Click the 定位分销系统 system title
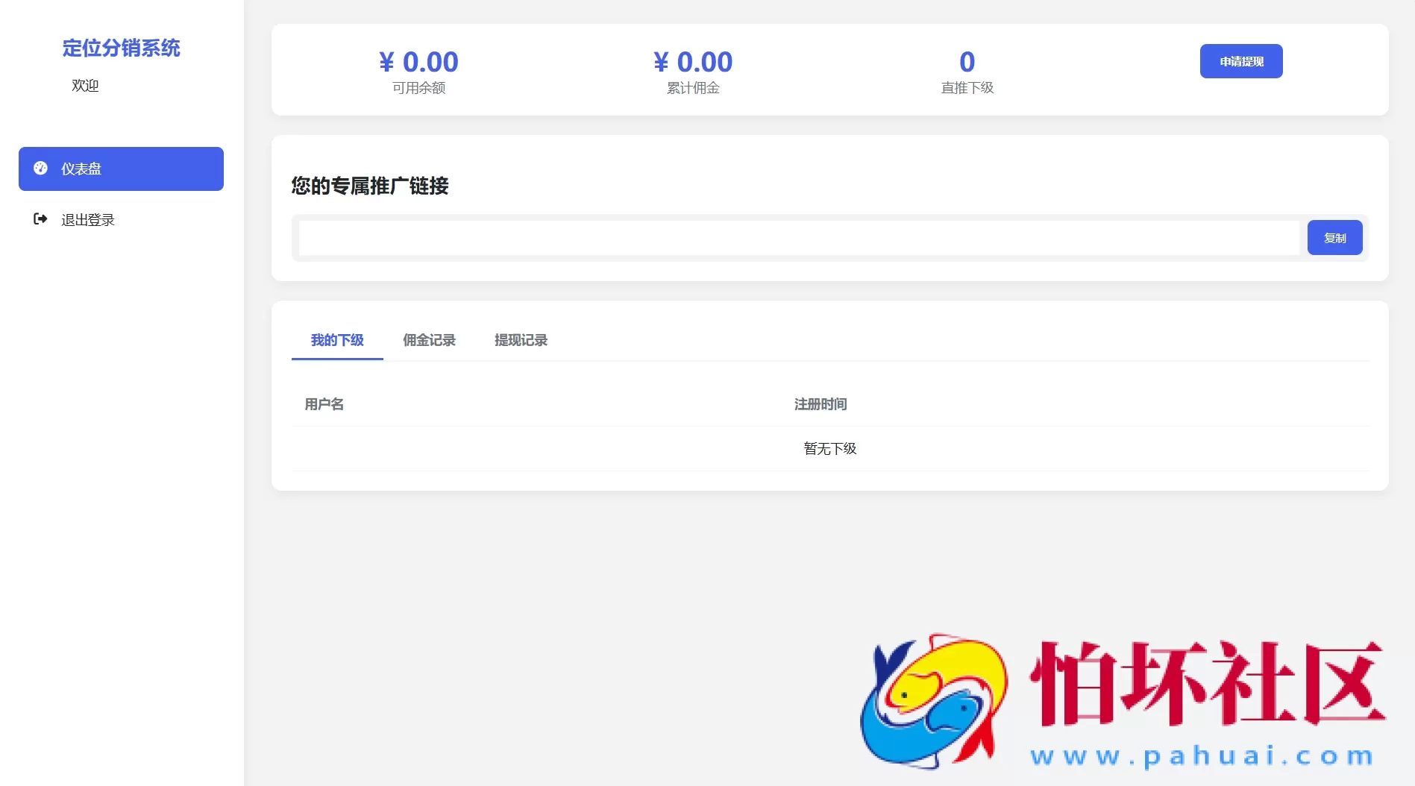1415x786 pixels. (121, 48)
